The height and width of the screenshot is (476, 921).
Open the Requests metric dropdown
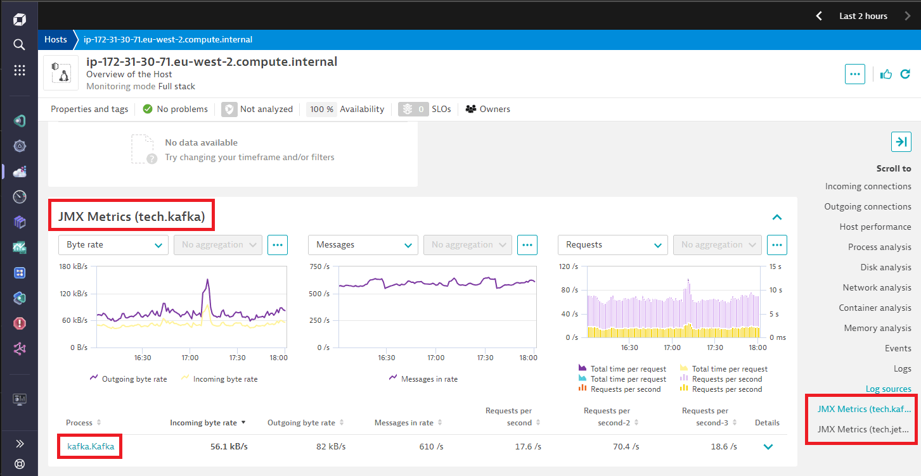[613, 245]
